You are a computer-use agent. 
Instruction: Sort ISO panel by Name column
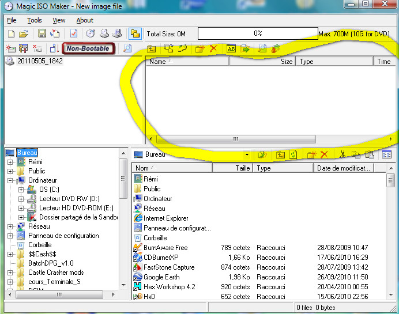click(x=187, y=62)
